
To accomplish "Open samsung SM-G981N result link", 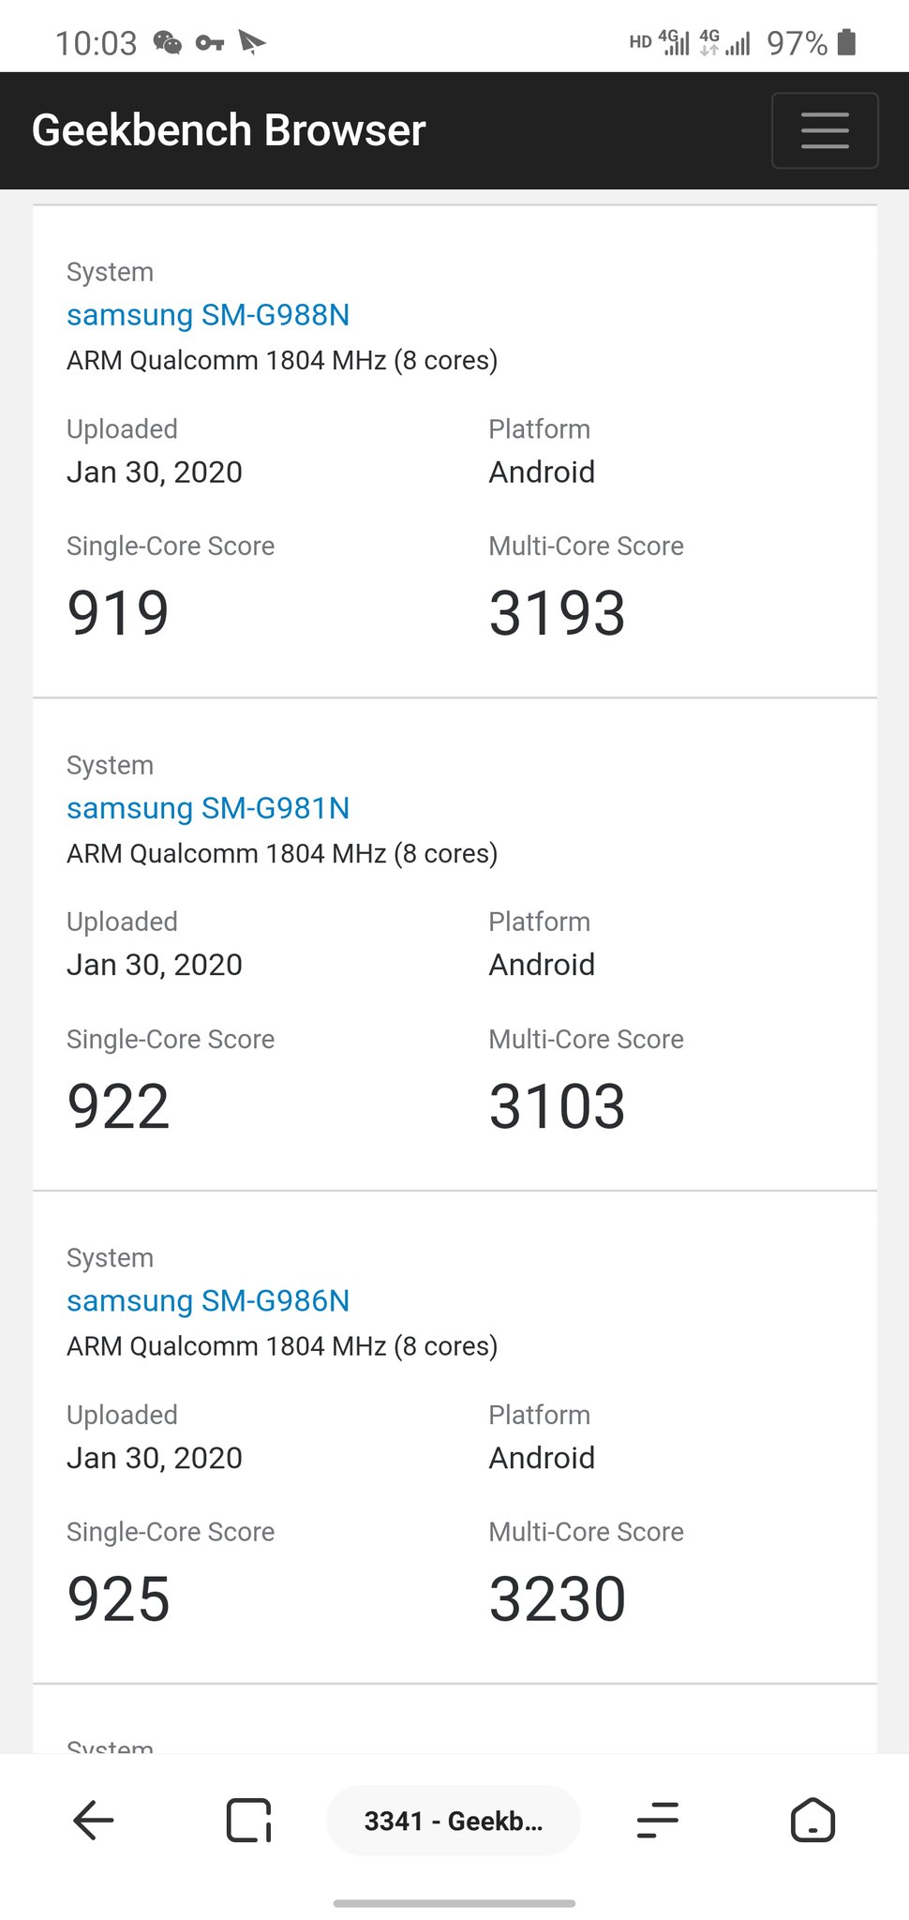I will [208, 808].
